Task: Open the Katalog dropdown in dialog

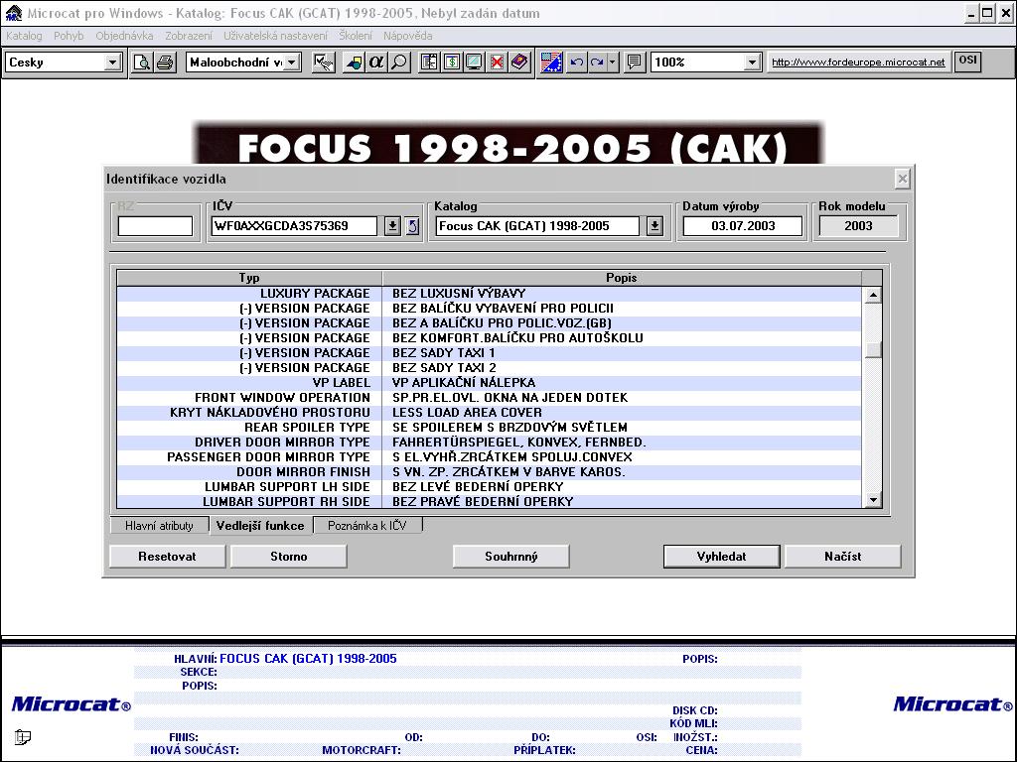Action: coord(654,226)
